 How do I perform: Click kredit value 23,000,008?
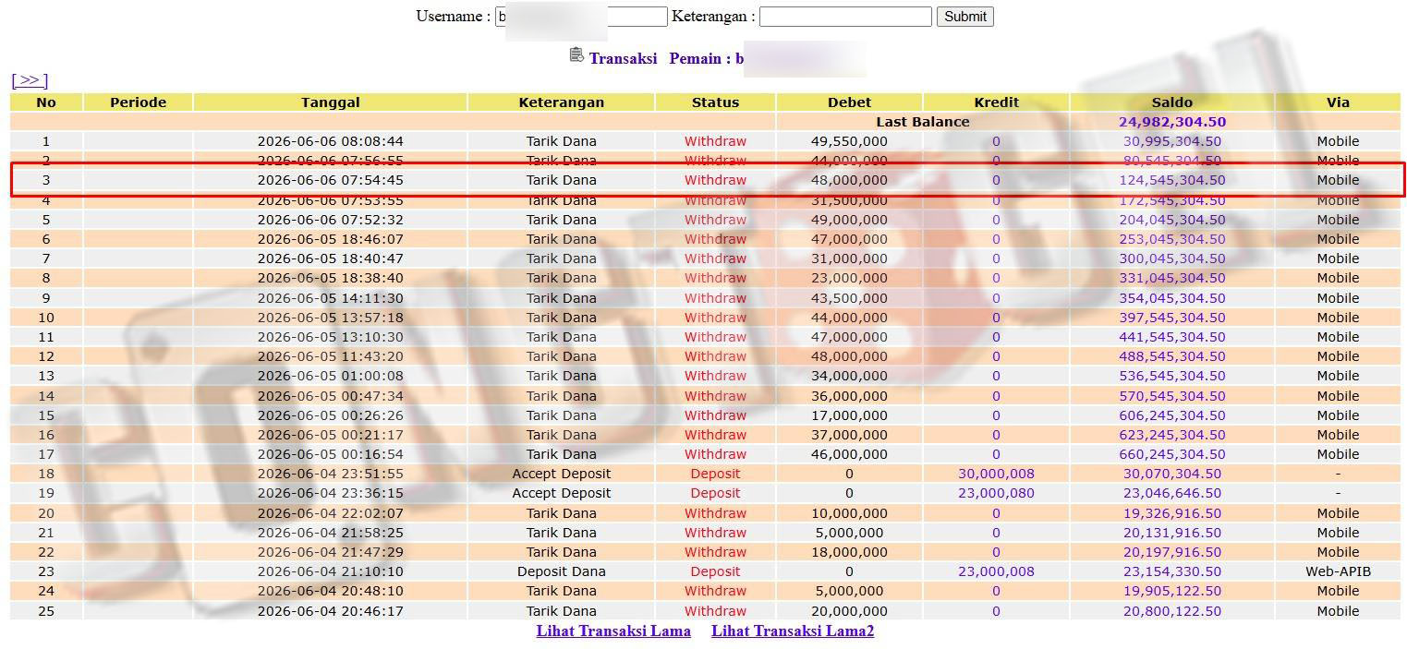tap(996, 571)
